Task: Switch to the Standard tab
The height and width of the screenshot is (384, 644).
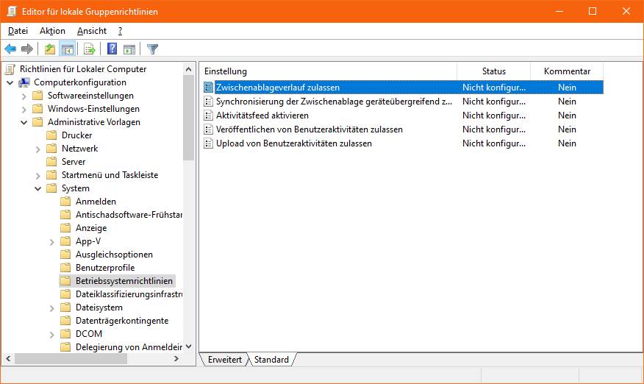Action: (x=271, y=360)
